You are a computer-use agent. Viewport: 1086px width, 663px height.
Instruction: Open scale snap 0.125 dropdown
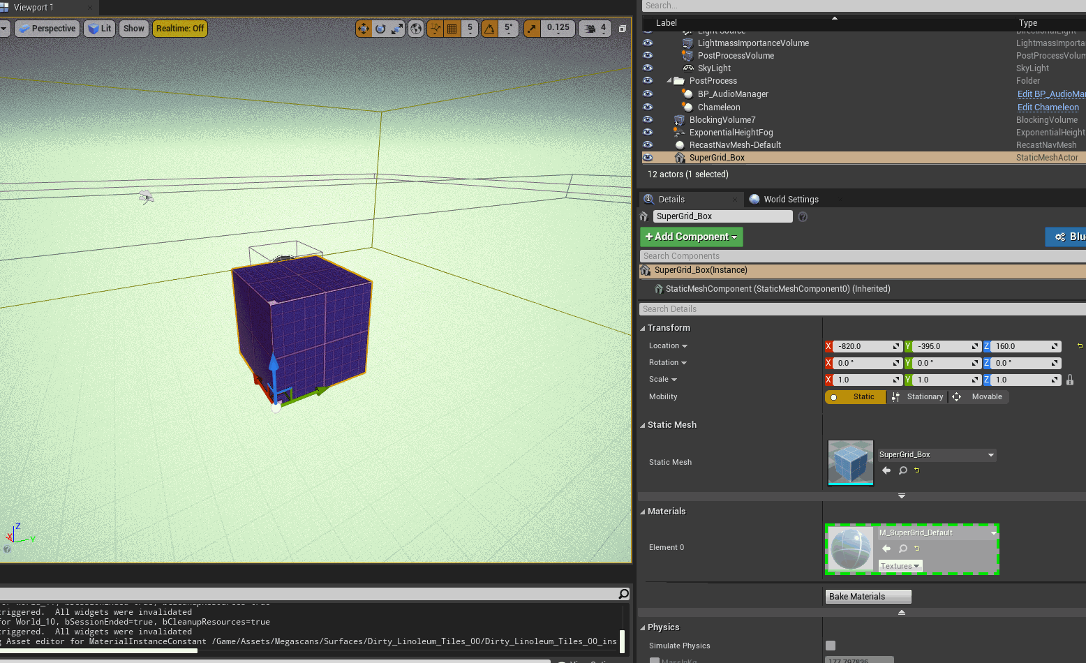[558, 29]
